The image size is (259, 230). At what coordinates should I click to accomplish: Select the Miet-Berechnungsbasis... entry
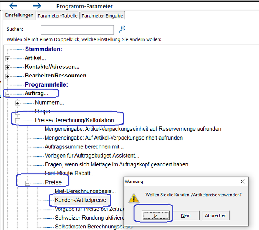pos(85,191)
